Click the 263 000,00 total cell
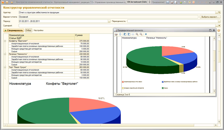The image size is (224, 130). tap(82, 67)
